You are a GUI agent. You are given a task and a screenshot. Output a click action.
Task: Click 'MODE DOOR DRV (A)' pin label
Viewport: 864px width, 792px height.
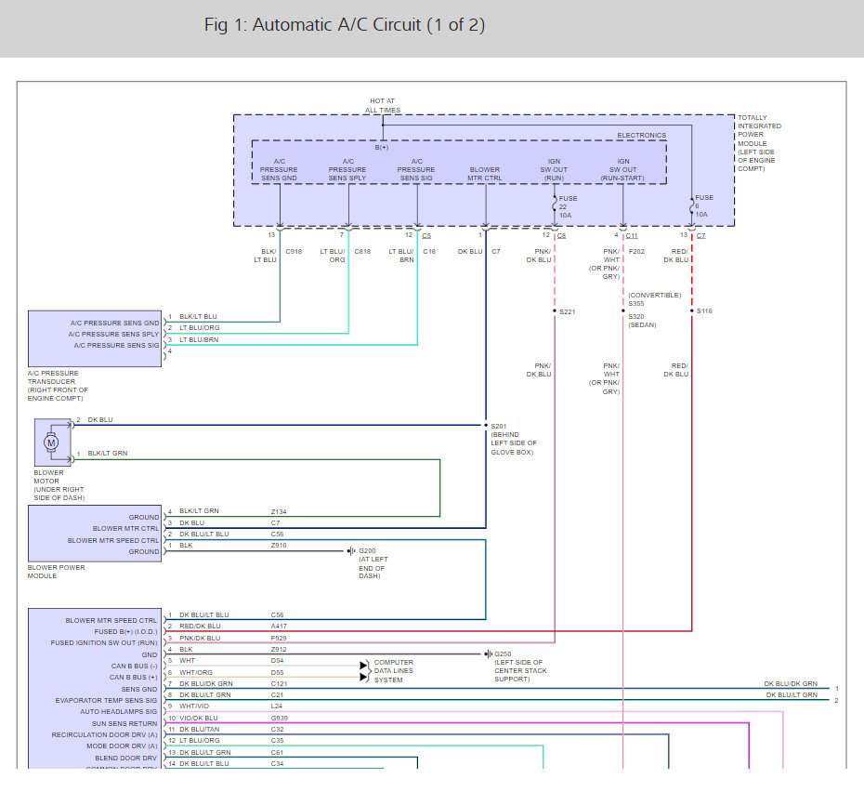click(x=122, y=746)
